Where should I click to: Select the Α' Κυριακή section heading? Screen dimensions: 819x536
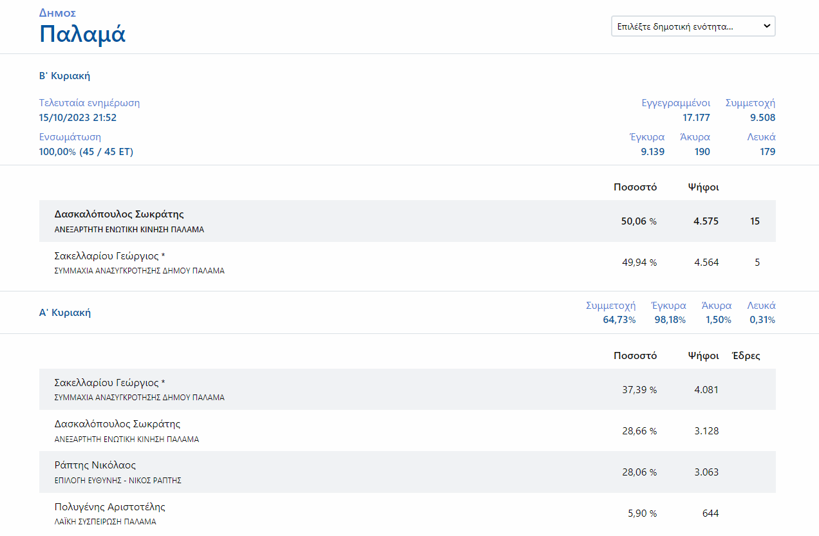[64, 313]
